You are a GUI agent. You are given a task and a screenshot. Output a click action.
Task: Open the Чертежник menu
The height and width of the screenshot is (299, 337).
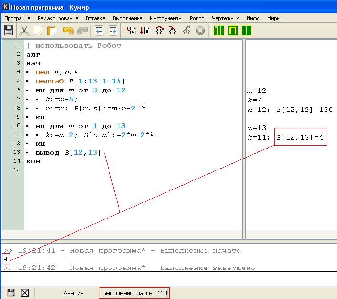[x=225, y=18]
